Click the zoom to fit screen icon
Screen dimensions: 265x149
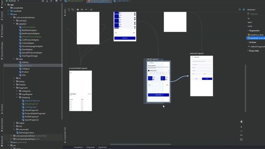click(241, 139)
